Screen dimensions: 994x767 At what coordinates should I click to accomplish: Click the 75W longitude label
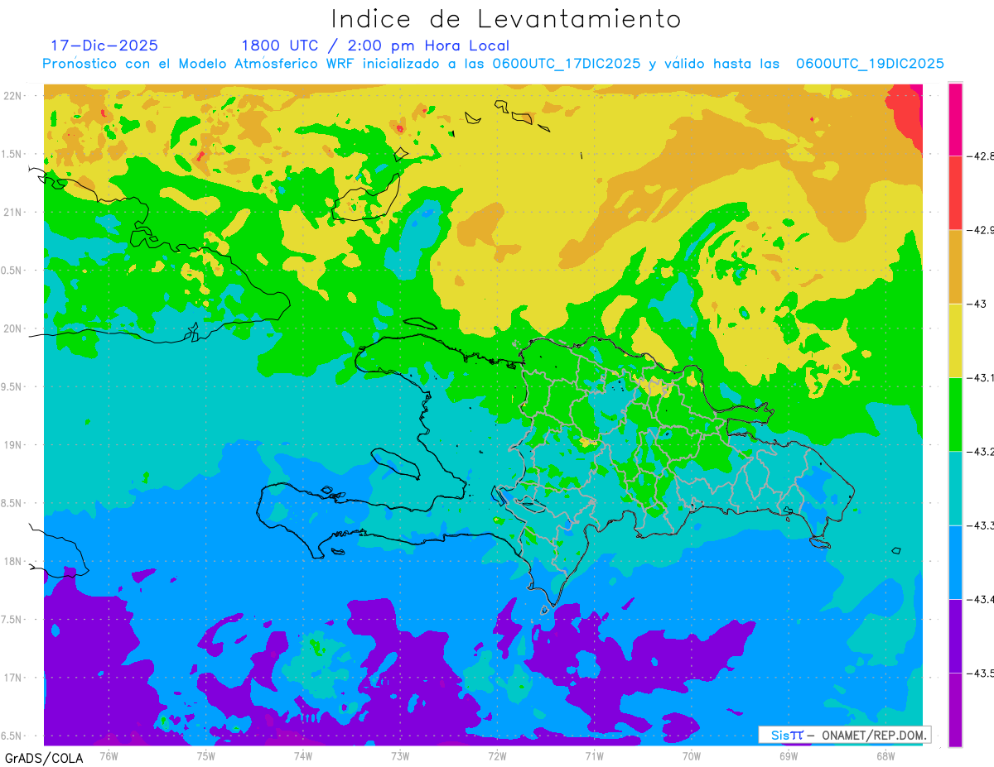205,755
